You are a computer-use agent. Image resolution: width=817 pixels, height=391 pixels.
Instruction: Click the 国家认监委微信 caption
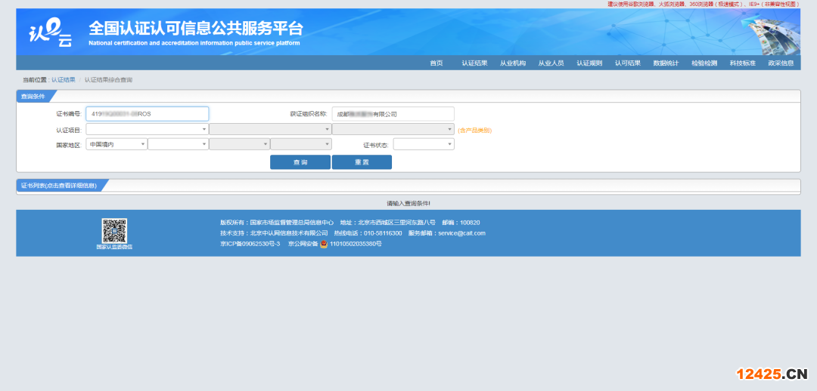tap(114, 247)
